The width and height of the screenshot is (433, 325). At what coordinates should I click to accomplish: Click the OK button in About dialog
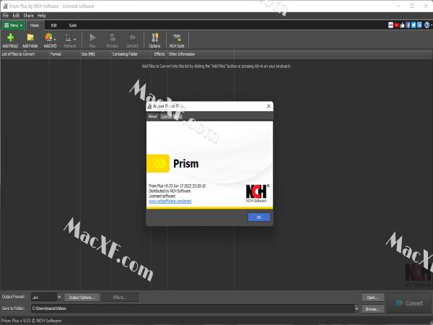[x=259, y=217]
